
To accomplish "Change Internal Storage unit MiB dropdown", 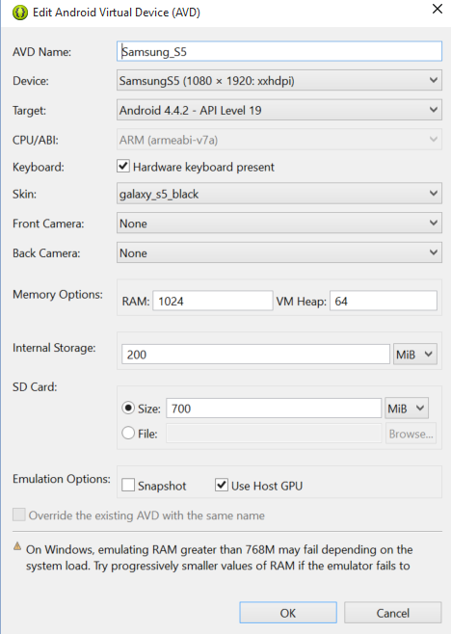I will coord(415,355).
